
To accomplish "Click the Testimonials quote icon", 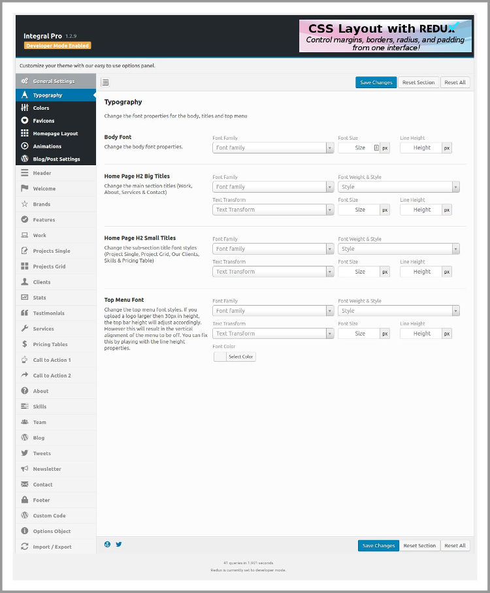I will (x=25, y=313).
